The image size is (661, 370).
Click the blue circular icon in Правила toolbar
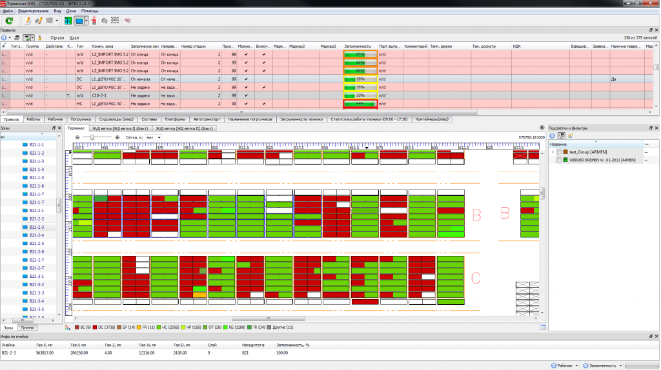click(4, 38)
